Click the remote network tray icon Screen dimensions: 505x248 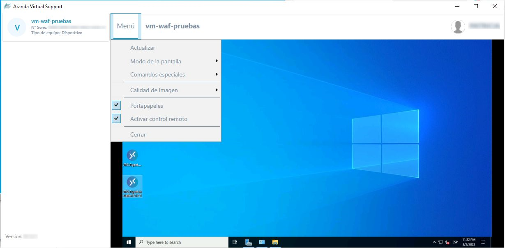tap(440, 242)
